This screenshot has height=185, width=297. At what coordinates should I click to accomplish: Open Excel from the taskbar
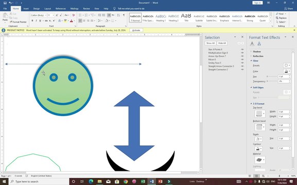pyautogui.click(x=143, y=181)
